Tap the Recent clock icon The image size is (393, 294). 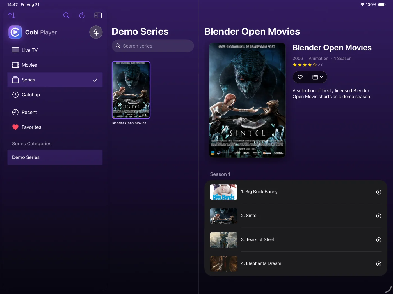coord(15,112)
